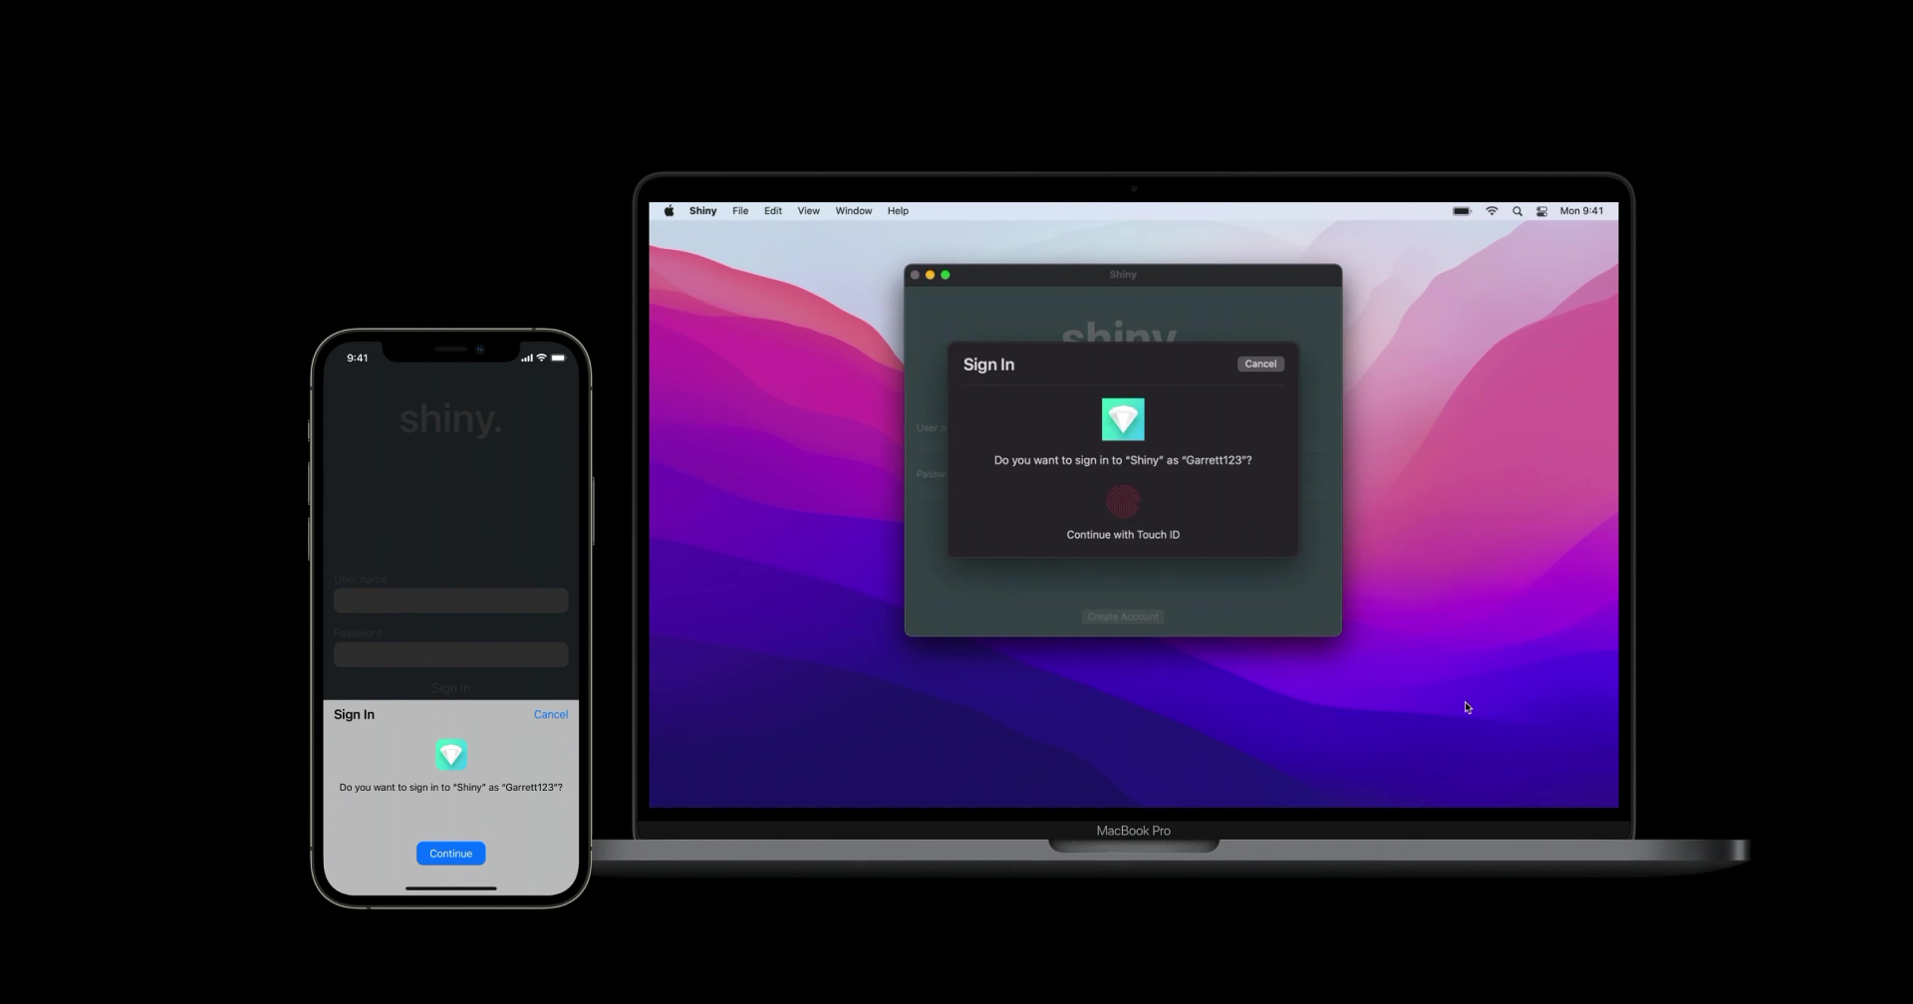Click the Sign In heading in the Mac dialog
This screenshot has width=1913, height=1004.
[988, 365]
